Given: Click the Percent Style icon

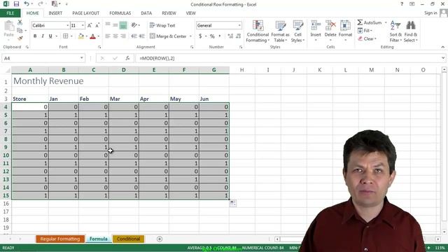Looking at the screenshot, I should pyautogui.click(x=212, y=36).
